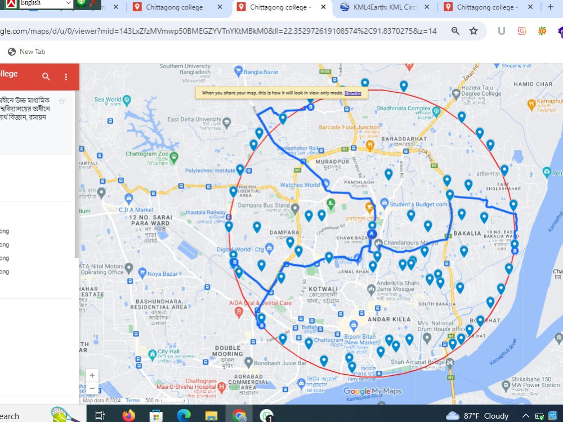The height and width of the screenshot is (422, 563).
Task: Click the Watches World marker
Action: click(x=325, y=183)
